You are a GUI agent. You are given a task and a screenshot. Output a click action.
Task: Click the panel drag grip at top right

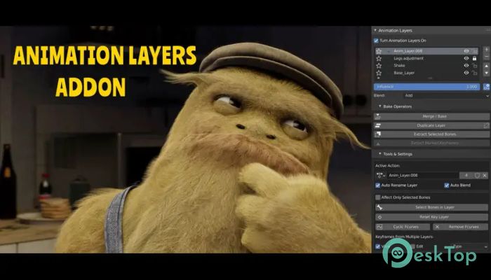pyautogui.click(x=488, y=30)
